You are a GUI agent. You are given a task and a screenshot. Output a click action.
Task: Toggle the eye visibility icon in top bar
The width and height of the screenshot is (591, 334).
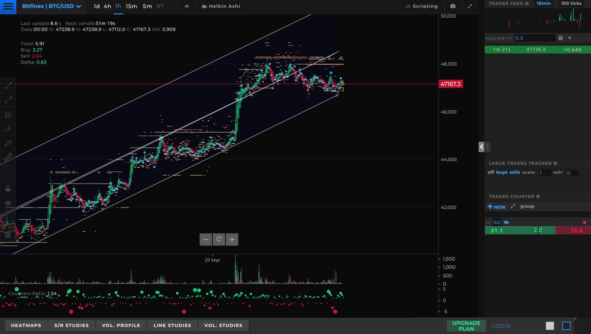tap(187, 6)
